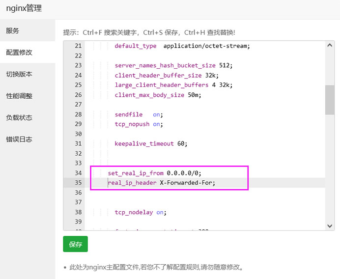
Task: Select the 配置修改 sidebar tab
Action: (x=19, y=53)
